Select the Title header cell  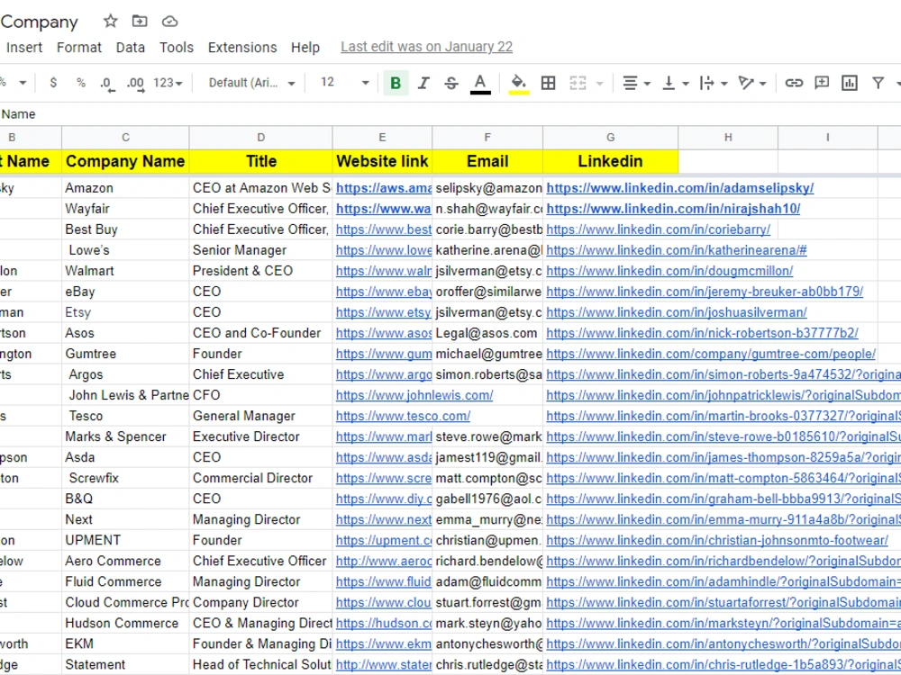click(261, 161)
